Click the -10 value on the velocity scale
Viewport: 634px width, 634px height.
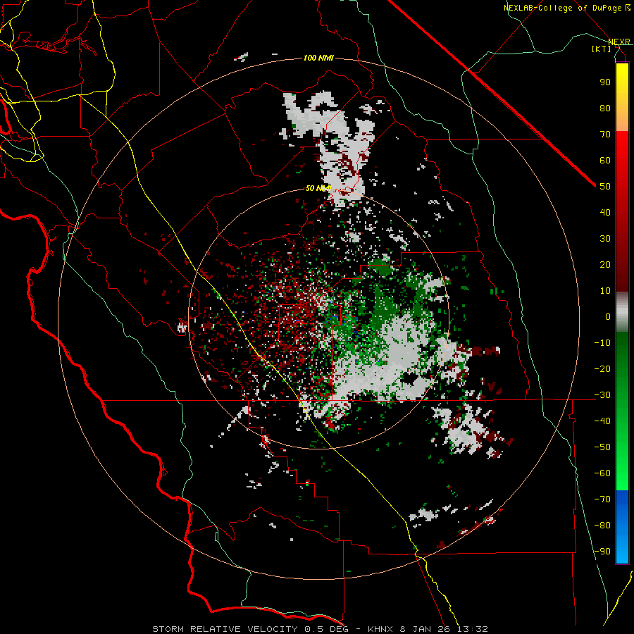point(602,343)
